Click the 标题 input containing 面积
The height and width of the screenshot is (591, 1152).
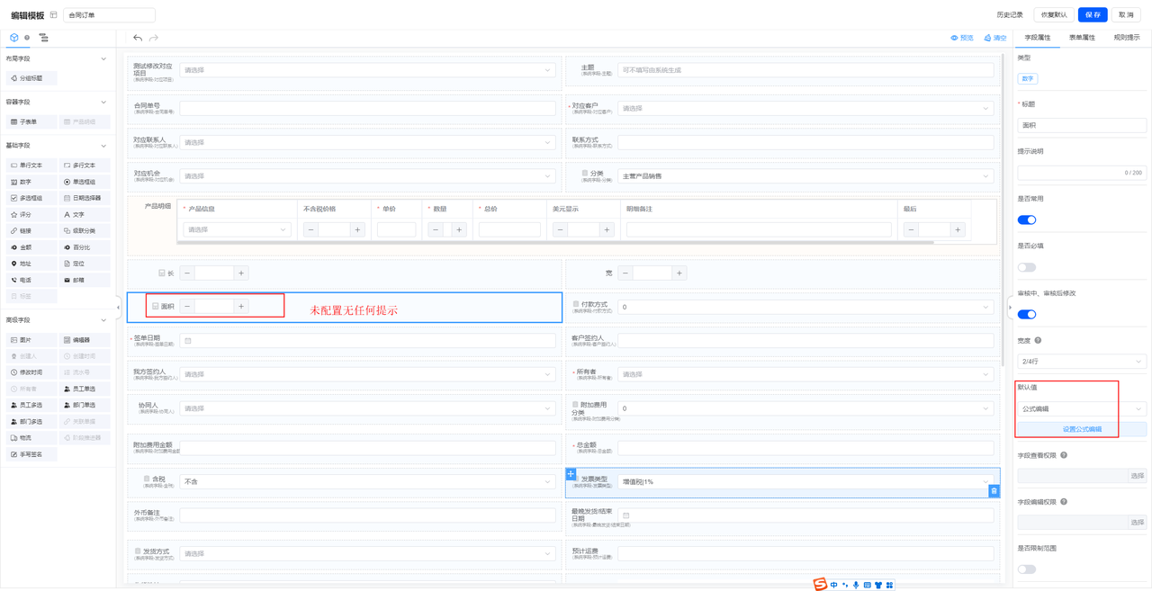[x=1082, y=125]
